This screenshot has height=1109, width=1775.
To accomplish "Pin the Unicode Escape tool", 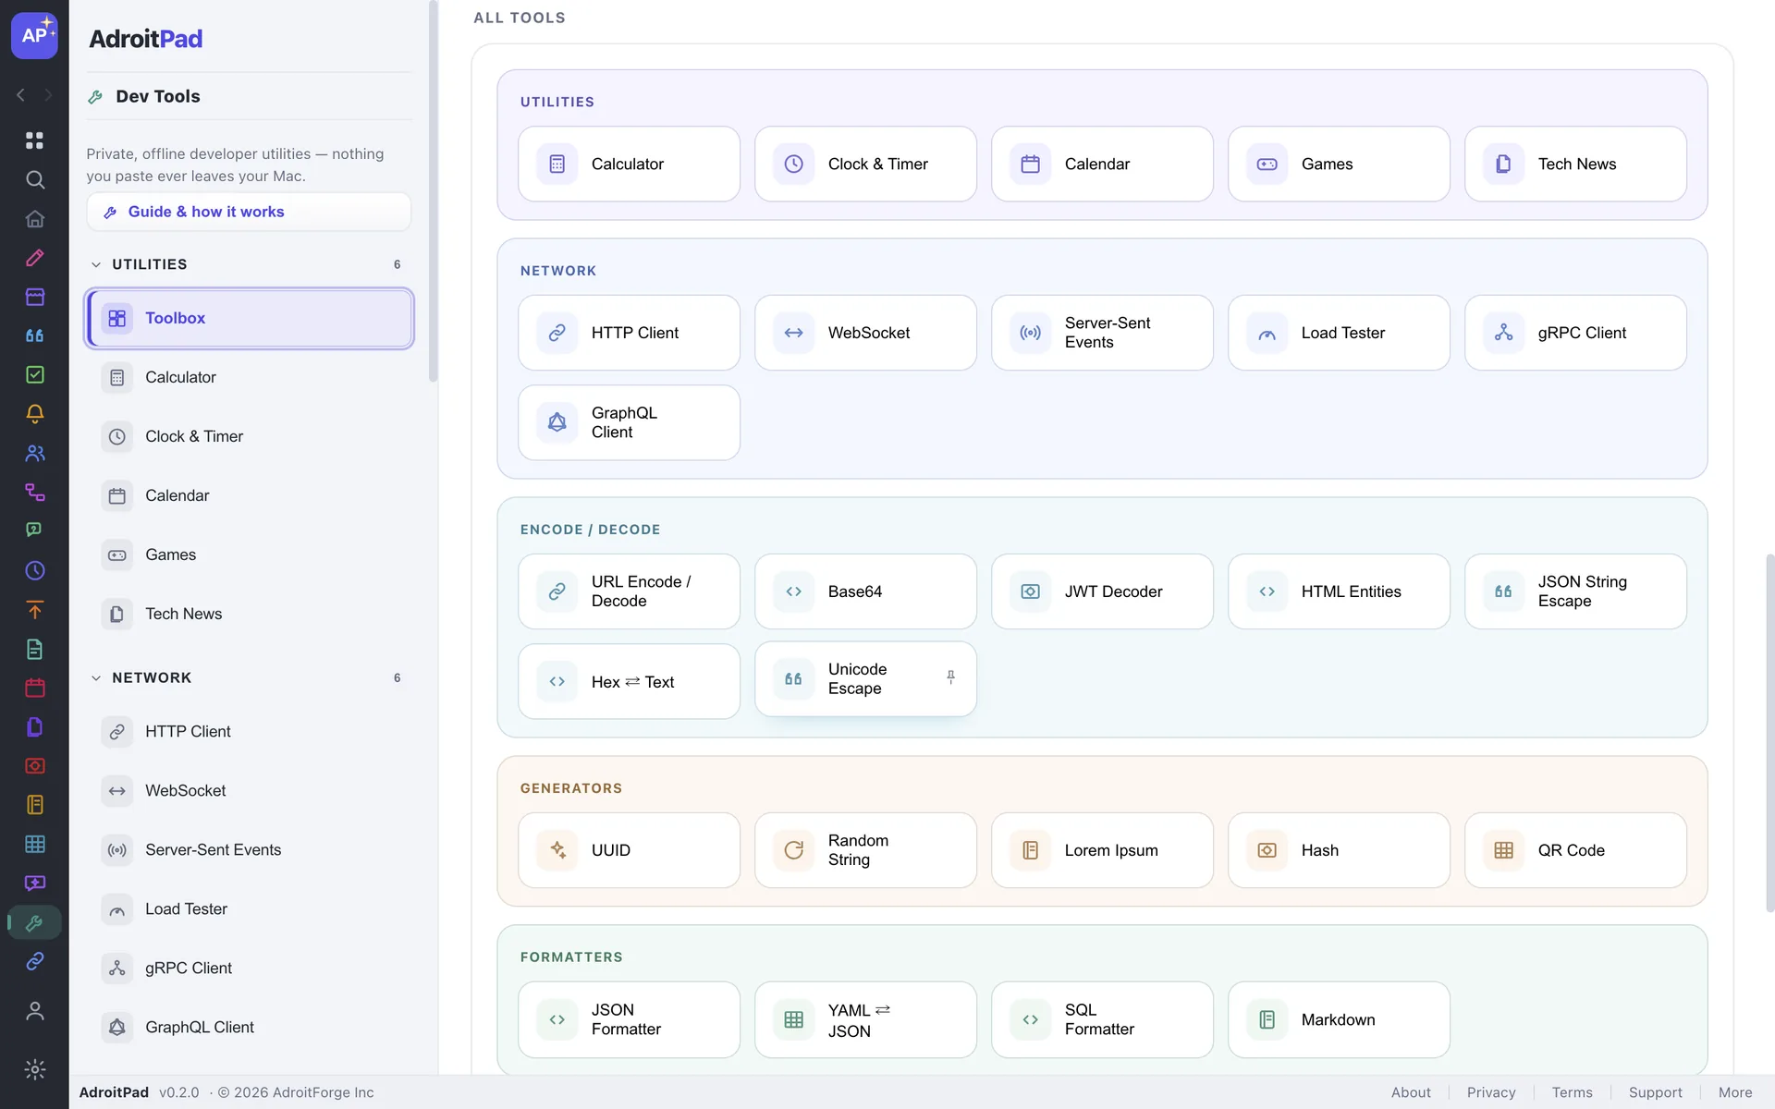I will coord(950,677).
